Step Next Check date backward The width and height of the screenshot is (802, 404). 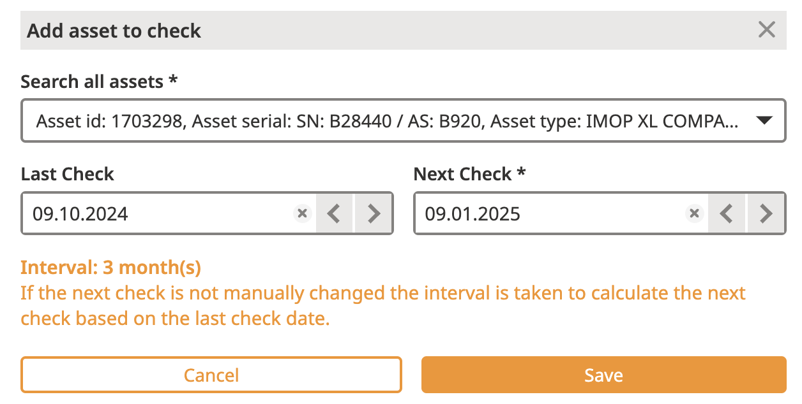click(x=725, y=213)
